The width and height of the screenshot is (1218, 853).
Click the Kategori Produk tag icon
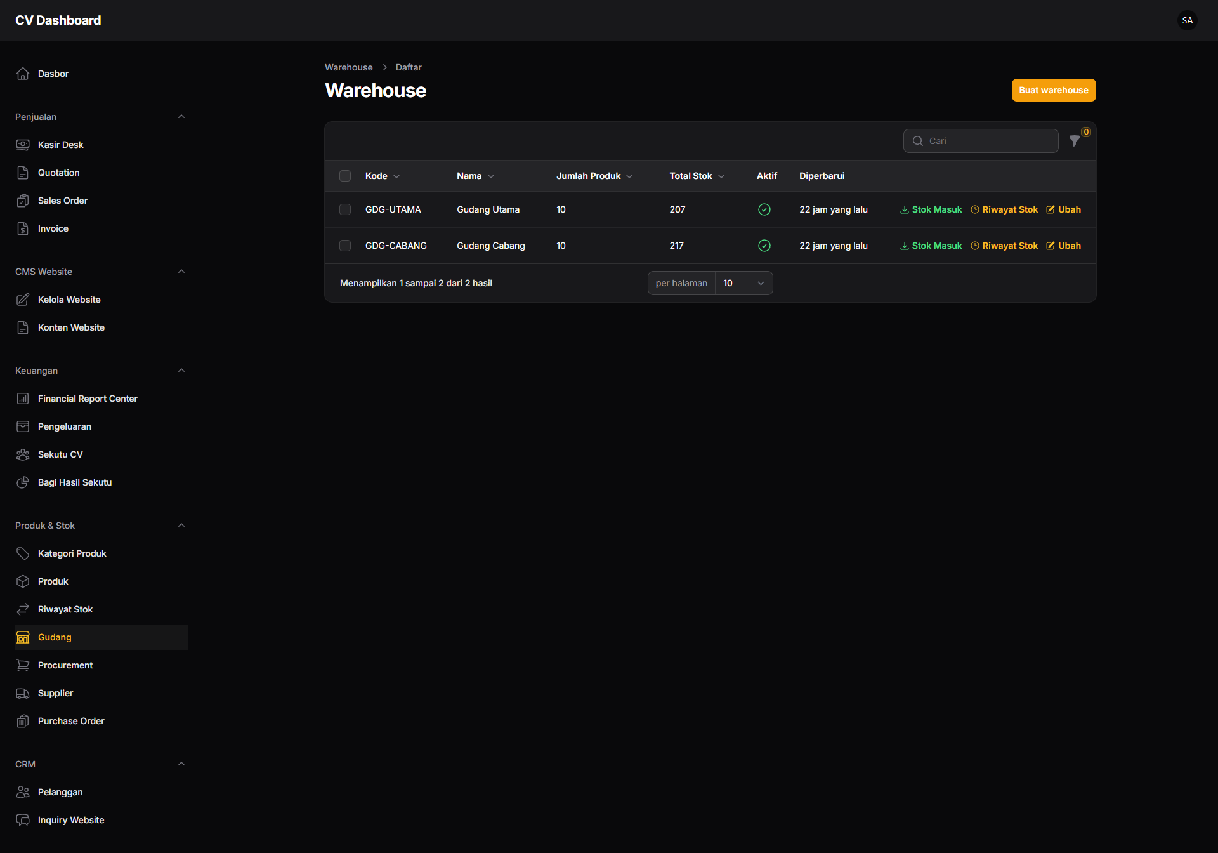point(23,553)
